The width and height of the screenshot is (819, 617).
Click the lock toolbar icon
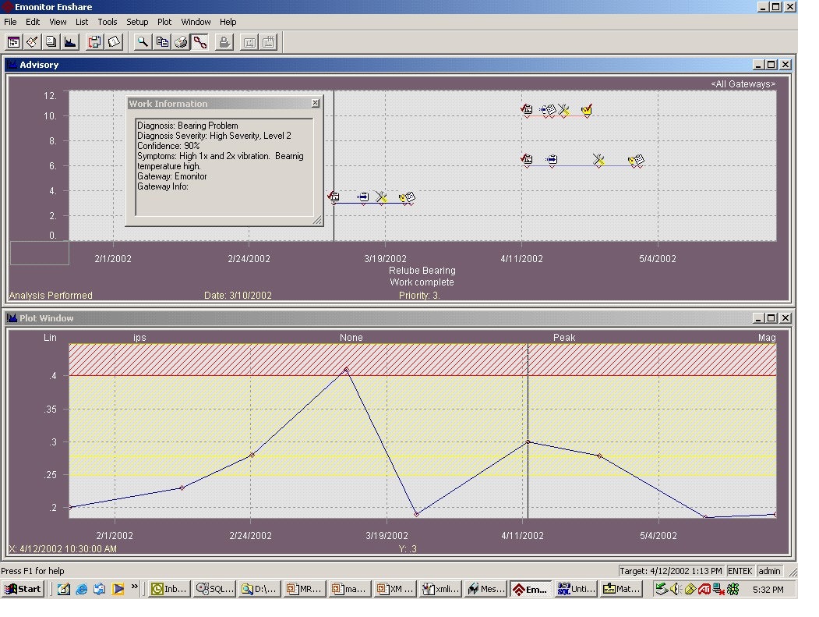tap(224, 42)
